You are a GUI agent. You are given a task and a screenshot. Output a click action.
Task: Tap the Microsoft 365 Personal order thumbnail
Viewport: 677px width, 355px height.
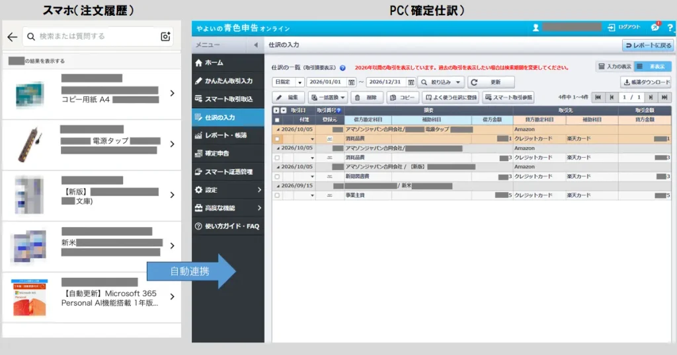[x=29, y=298]
